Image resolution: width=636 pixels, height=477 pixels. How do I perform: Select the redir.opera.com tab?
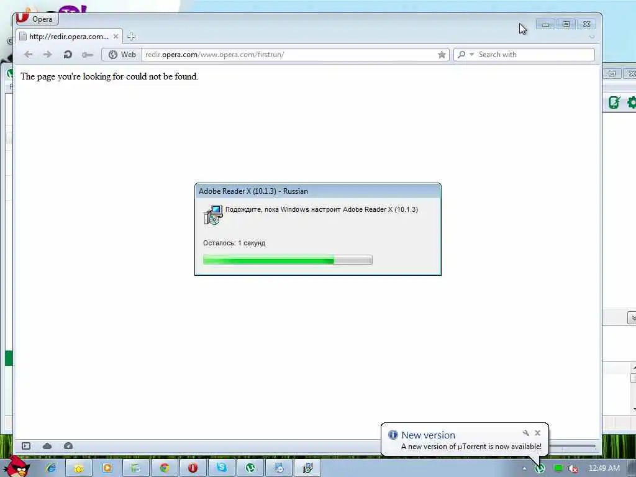69,37
